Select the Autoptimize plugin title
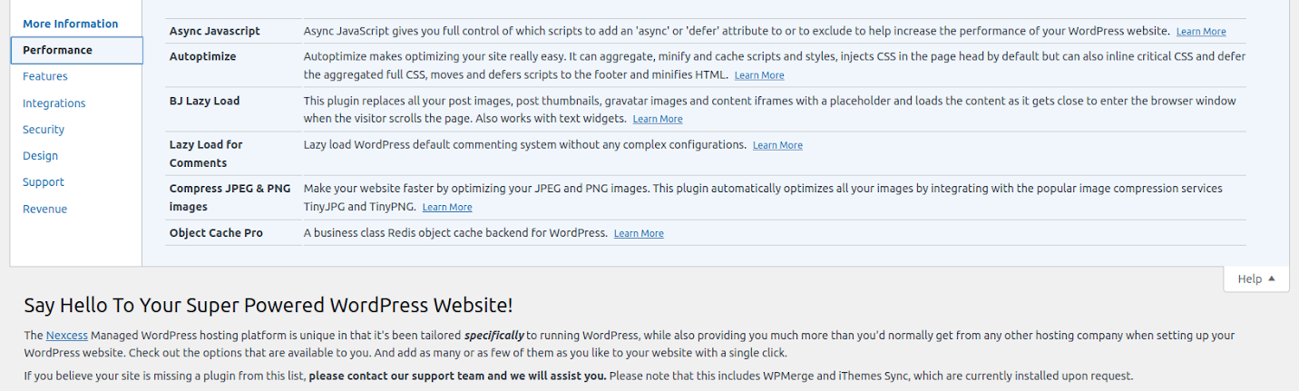Viewport: 1299px width, 391px height. click(202, 56)
